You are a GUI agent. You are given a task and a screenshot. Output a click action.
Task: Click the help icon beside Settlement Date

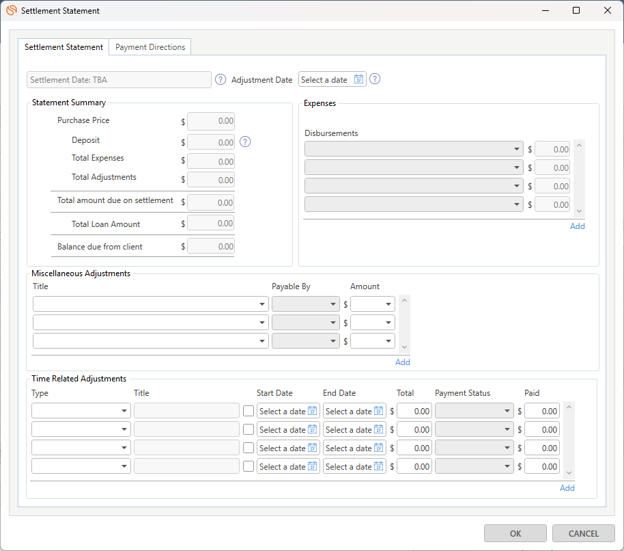pos(221,79)
